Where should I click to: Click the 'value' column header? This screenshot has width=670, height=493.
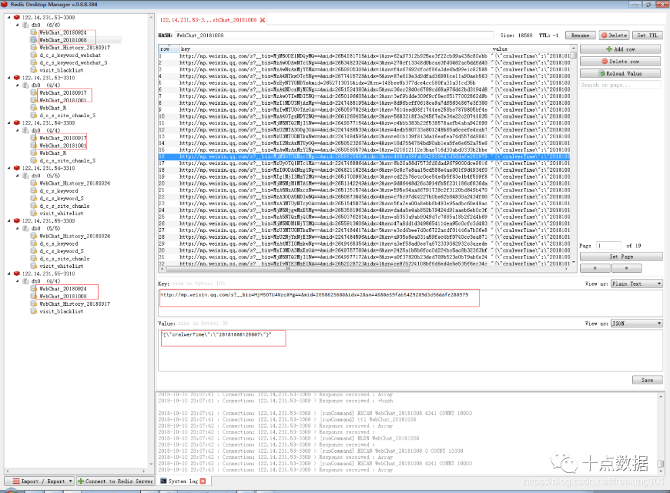click(x=530, y=49)
